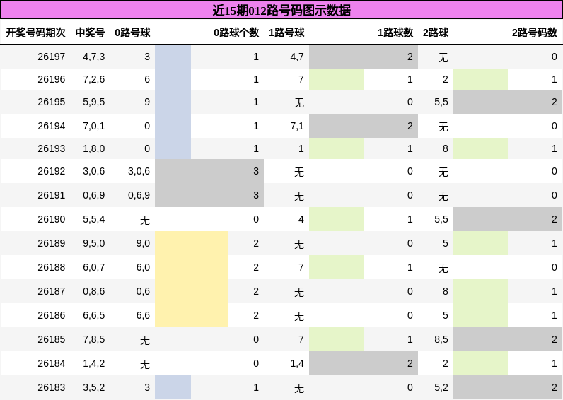This screenshot has height=400, width=563.
Task: Click 0路号球 value 9,0 in row 26189
Action: tap(143, 243)
